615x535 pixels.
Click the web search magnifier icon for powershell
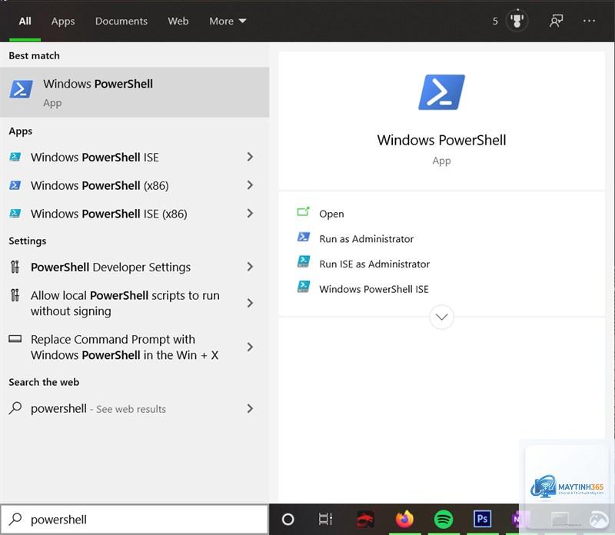click(15, 408)
